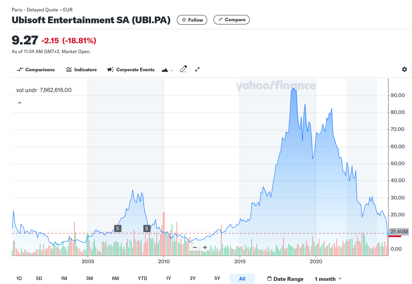Select the 6M range

[x=115, y=278]
